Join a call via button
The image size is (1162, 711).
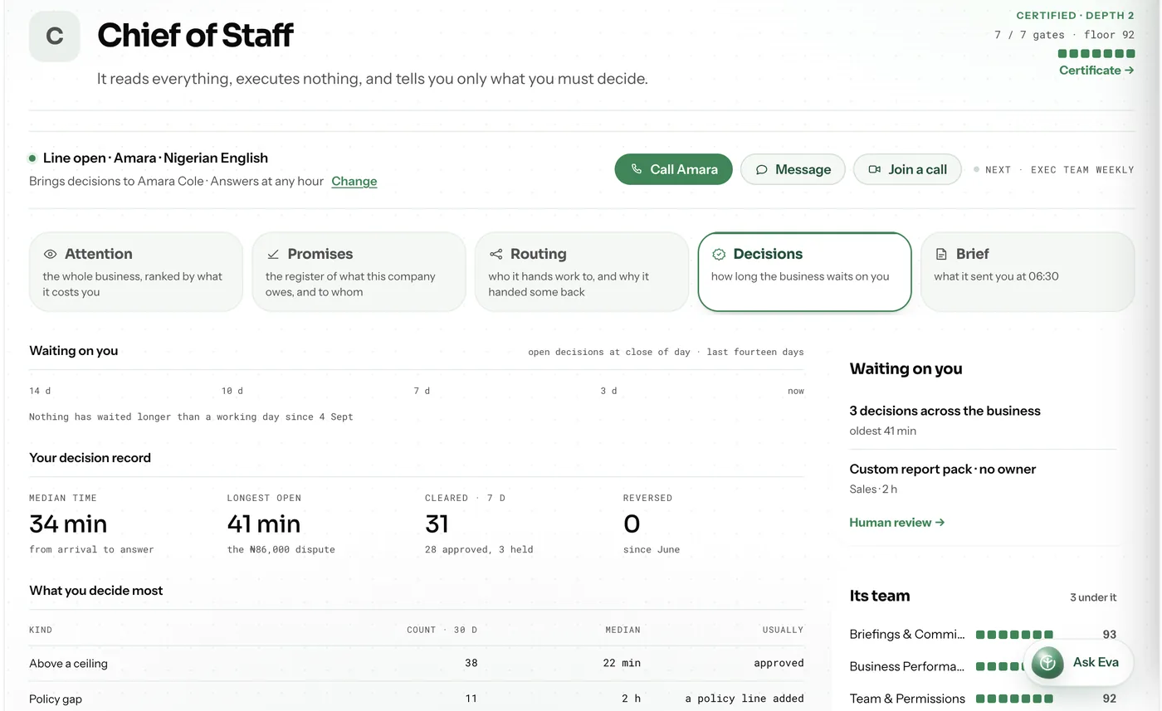(907, 169)
